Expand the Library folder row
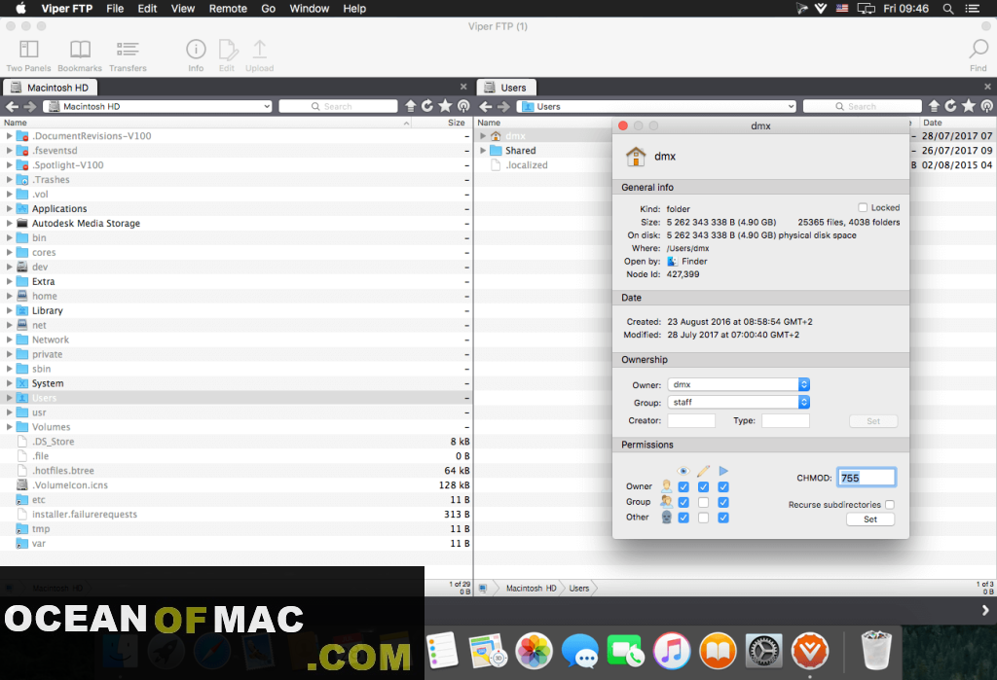Viewport: 997px width, 680px height. click(9, 310)
